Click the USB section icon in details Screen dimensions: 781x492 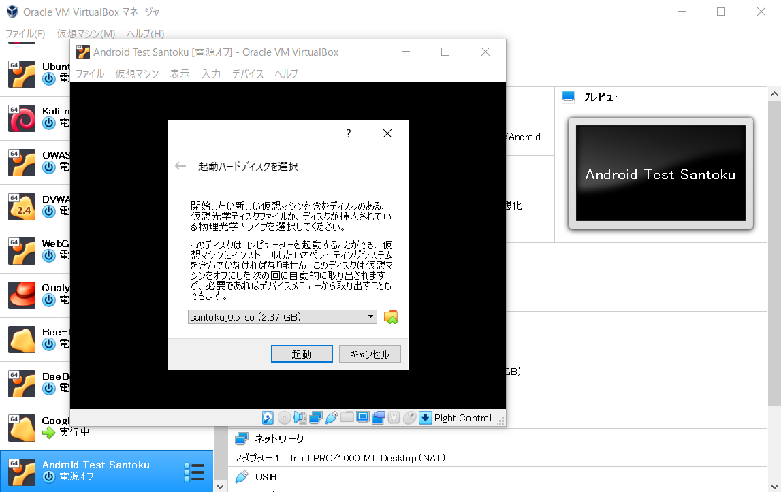point(242,477)
